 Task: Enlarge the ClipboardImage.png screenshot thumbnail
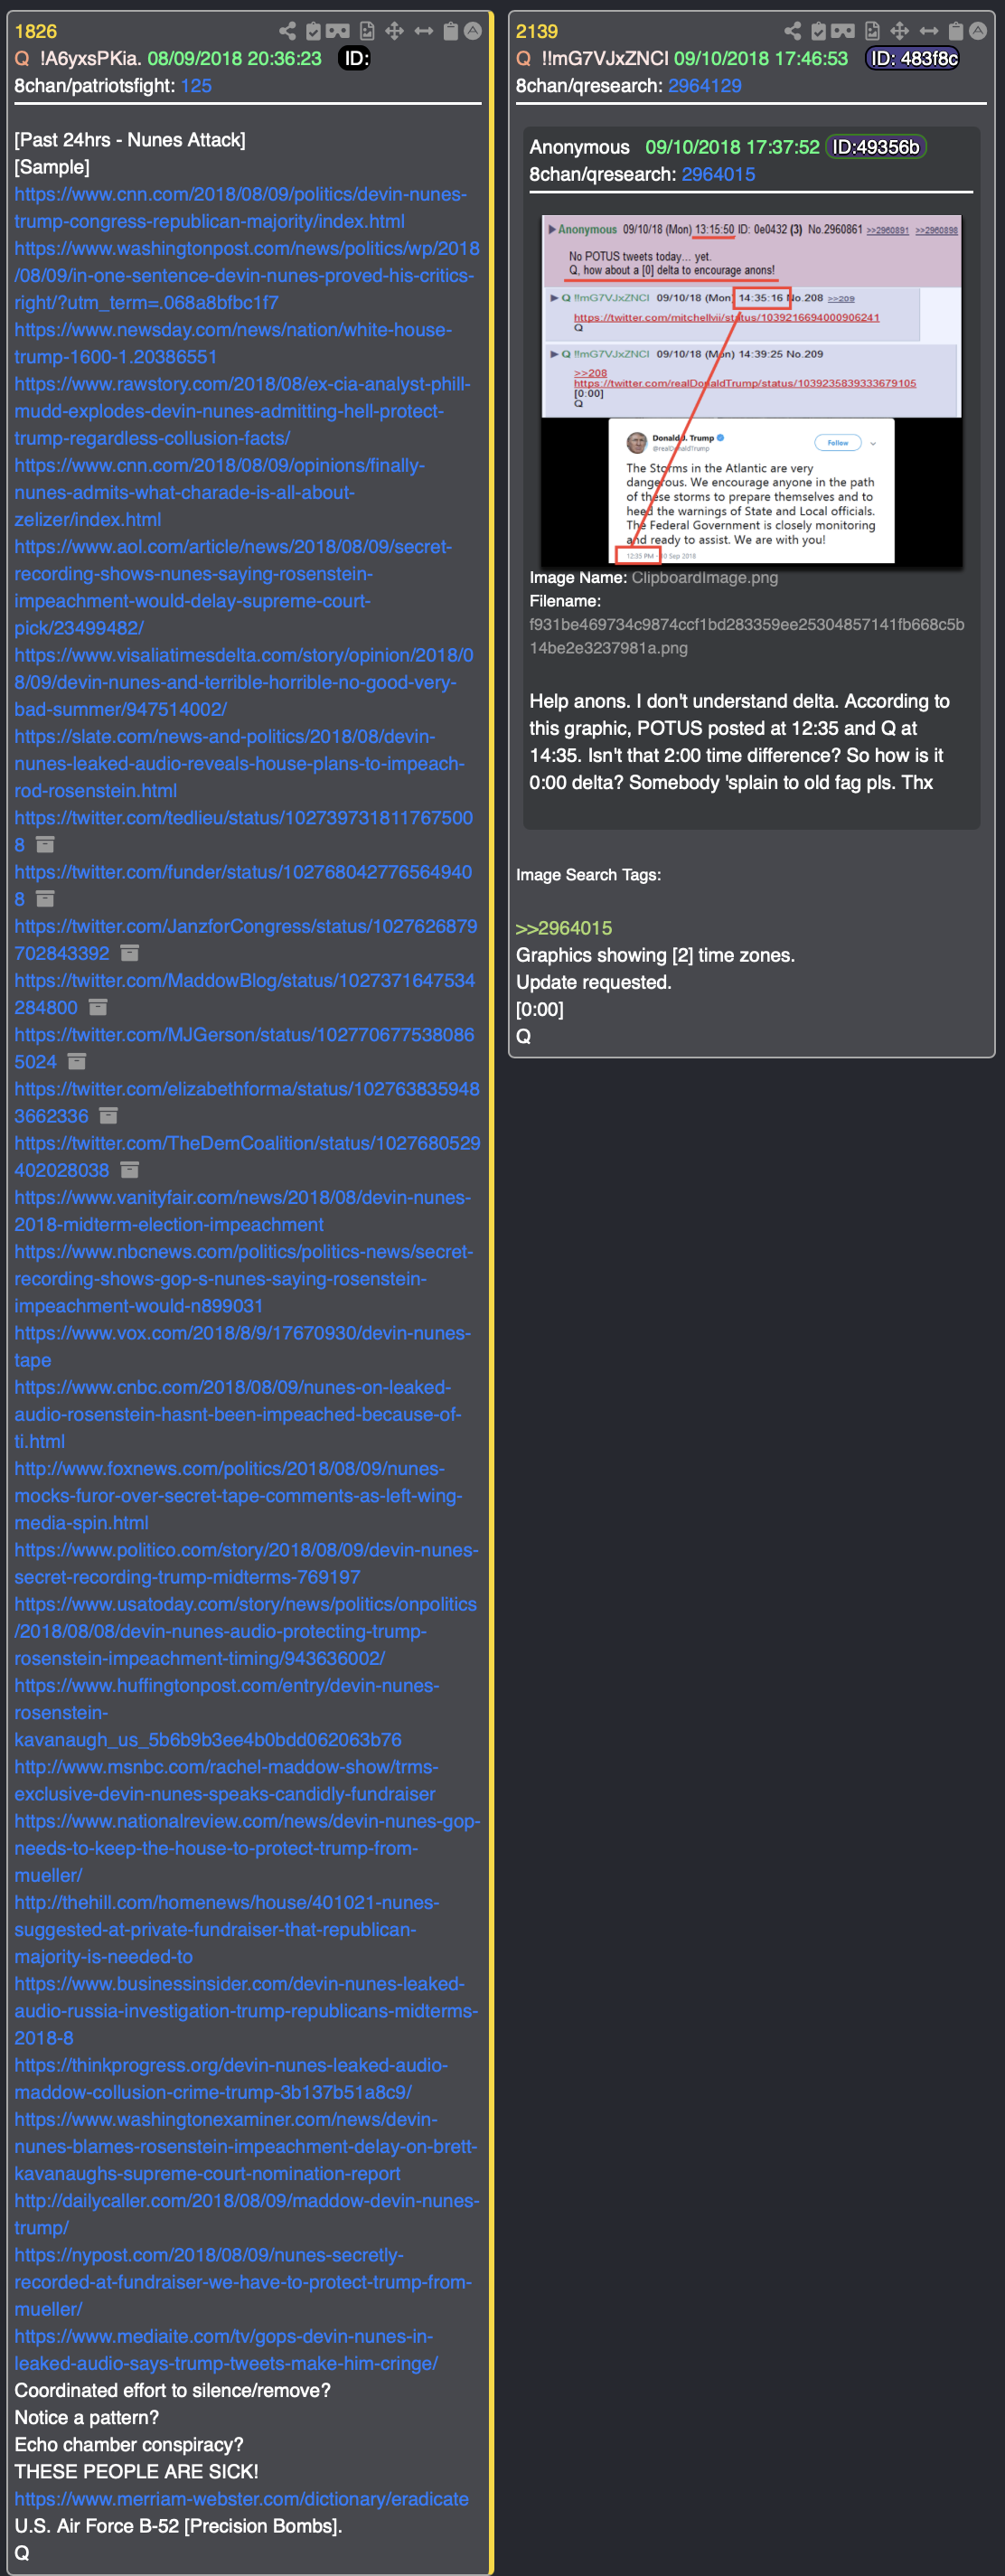[751, 391]
